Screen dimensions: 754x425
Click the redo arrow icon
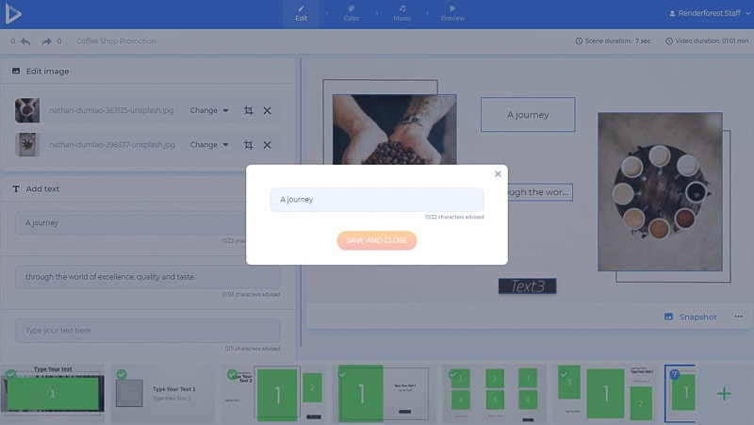click(46, 41)
